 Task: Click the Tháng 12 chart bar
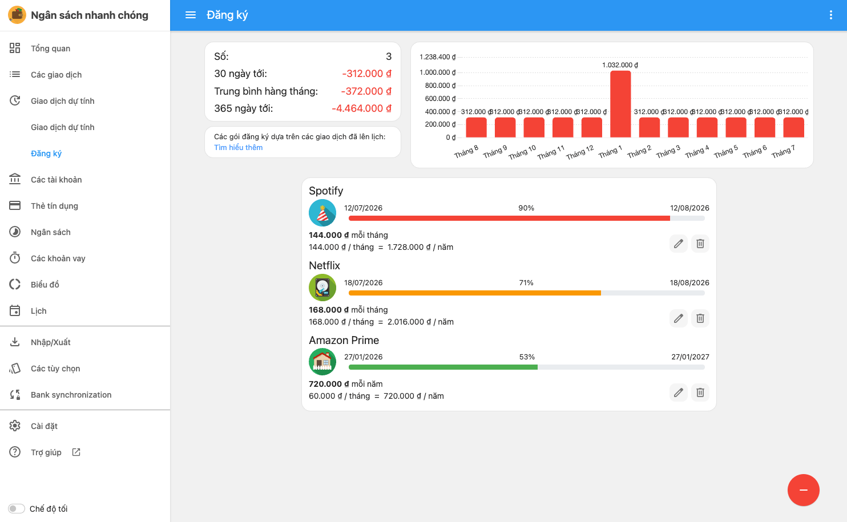coord(592,127)
